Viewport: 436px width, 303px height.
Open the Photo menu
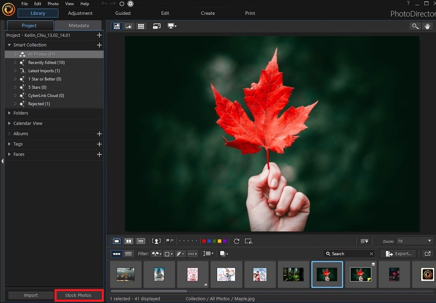click(x=53, y=3)
